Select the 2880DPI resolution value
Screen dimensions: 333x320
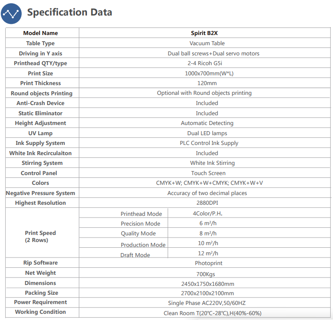coord(207,203)
